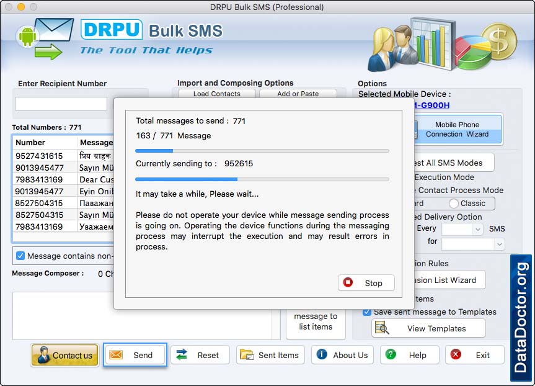Click the Send envelope icon
Viewport: 535px width, 386px height.
(116, 355)
